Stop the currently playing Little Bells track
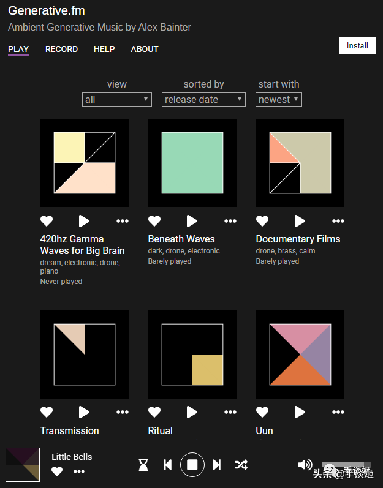This screenshot has width=383, height=488. pos(192,465)
